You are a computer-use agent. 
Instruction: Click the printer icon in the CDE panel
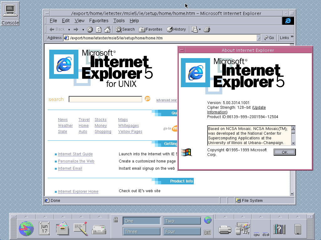[225, 230]
